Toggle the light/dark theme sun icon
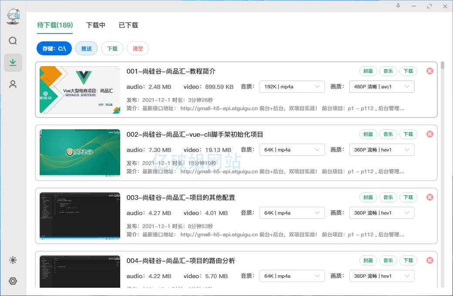Viewport: 453px width, 296px height. pos(13,260)
